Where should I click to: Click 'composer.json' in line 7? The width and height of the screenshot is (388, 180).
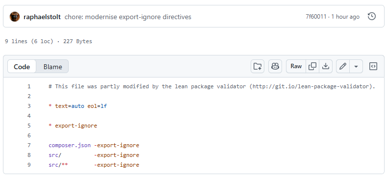click(x=70, y=145)
